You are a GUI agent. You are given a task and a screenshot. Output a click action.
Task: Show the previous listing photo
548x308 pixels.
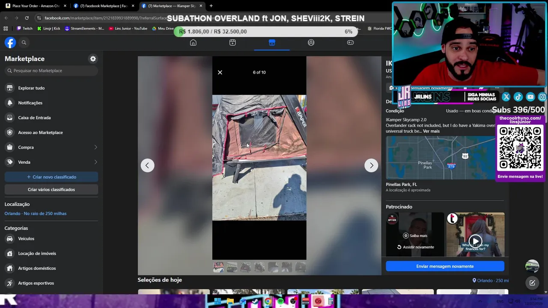pos(147,165)
